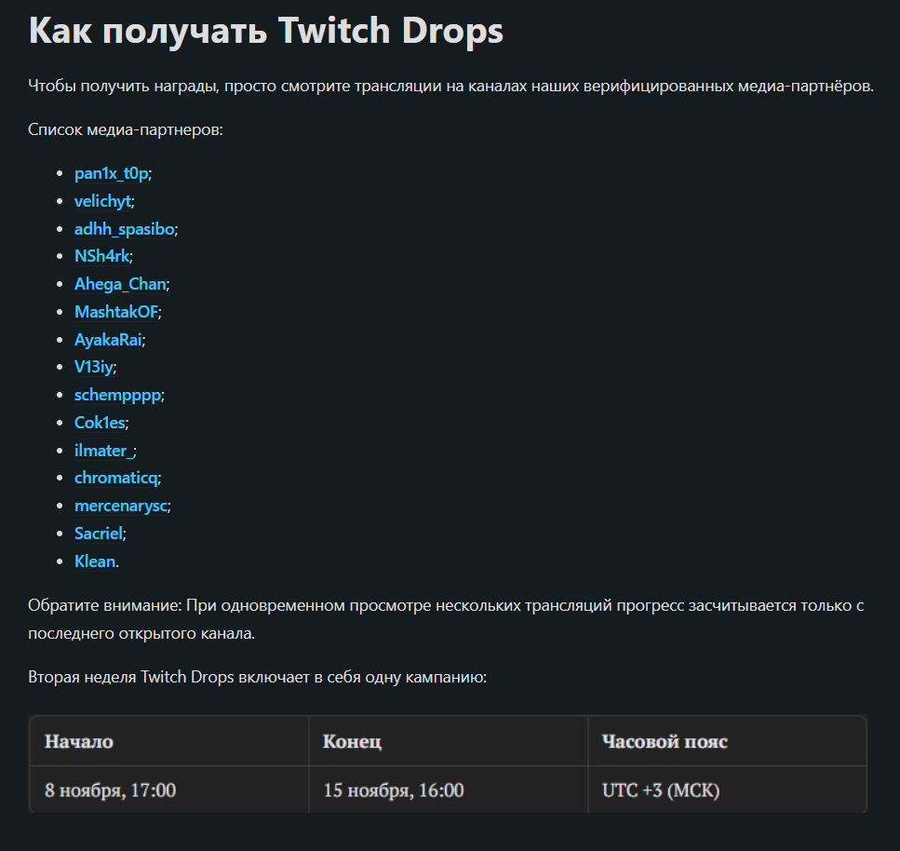
Task: Visit the schempppp Twitch channel
Action: pos(117,395)
